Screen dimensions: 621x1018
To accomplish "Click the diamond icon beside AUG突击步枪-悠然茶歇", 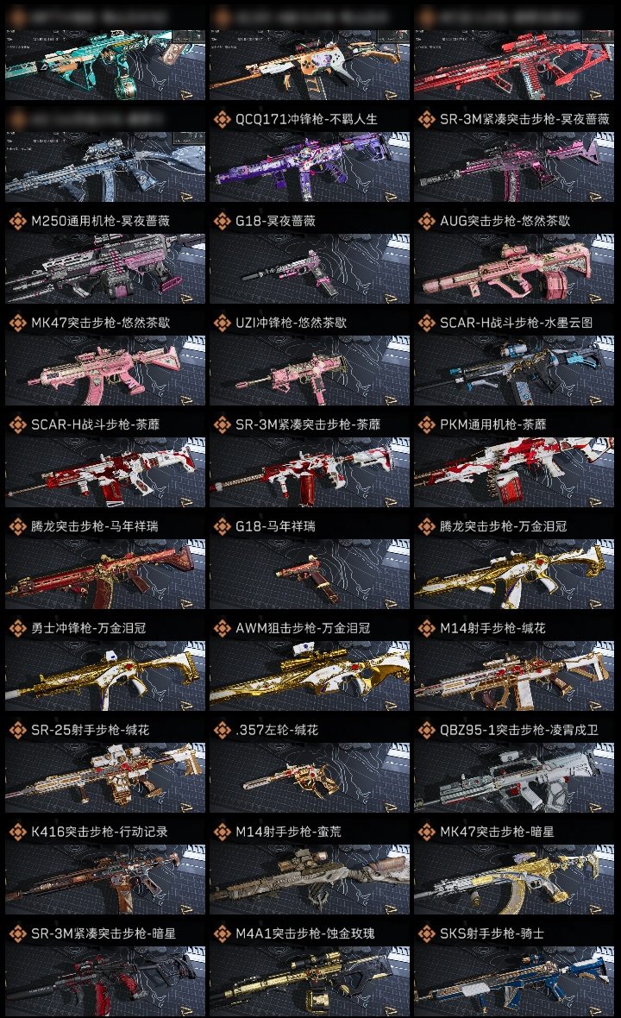I will [426, 222].
